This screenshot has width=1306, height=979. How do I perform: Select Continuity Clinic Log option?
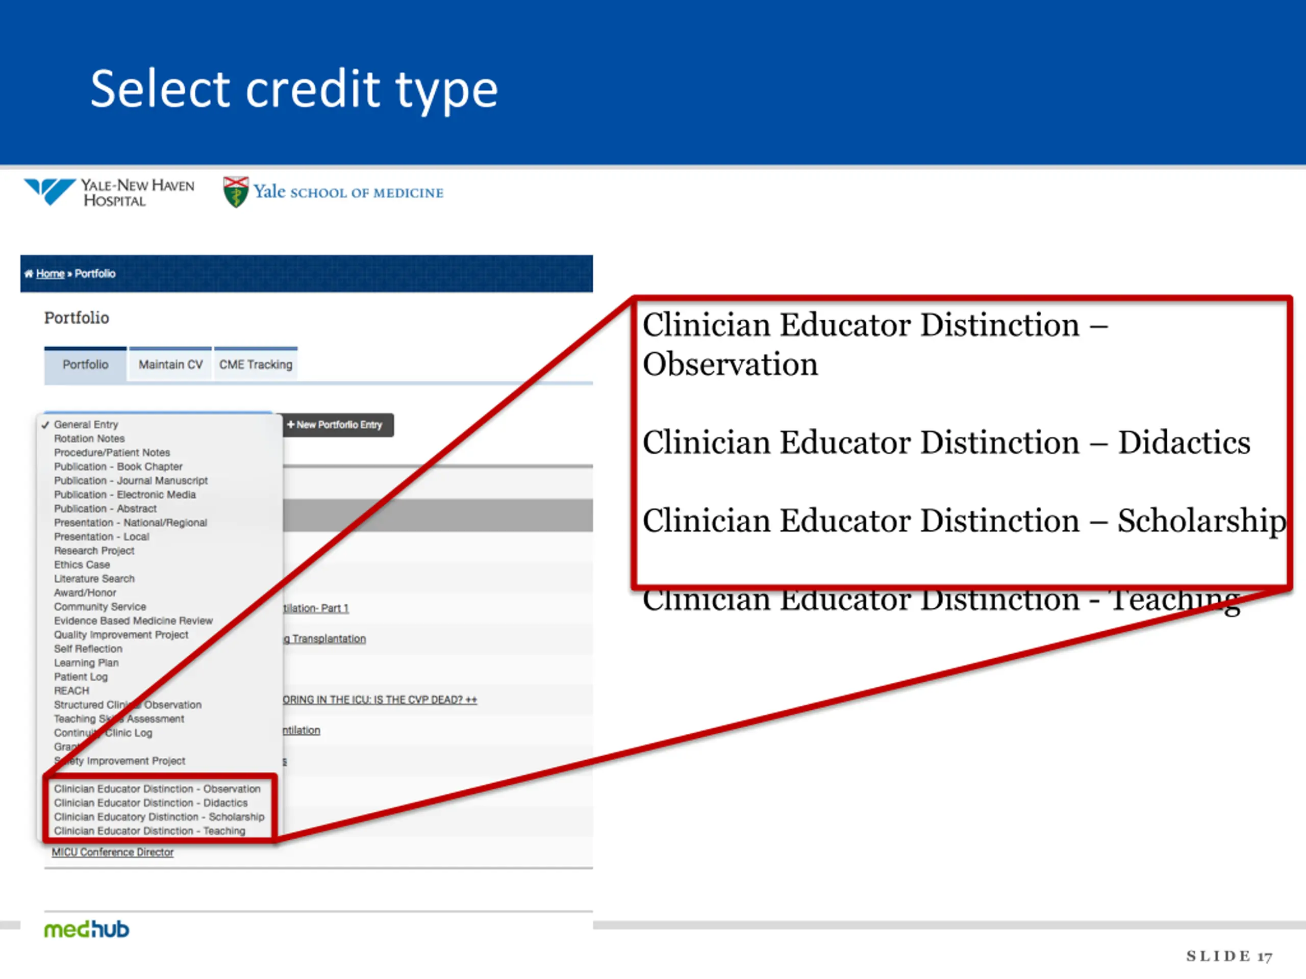tap(104, 734)
